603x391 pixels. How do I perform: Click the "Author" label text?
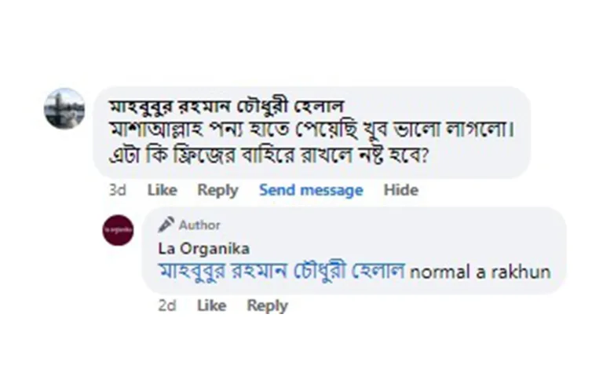coord(199,225)
